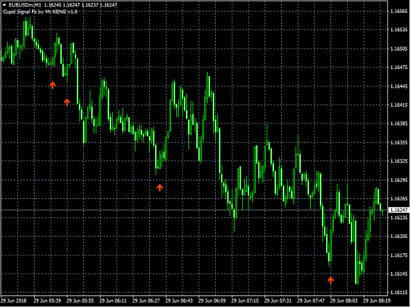Click the 29 Jun 06:27 time label
410x307 pixels.
(x=146, y=301)
